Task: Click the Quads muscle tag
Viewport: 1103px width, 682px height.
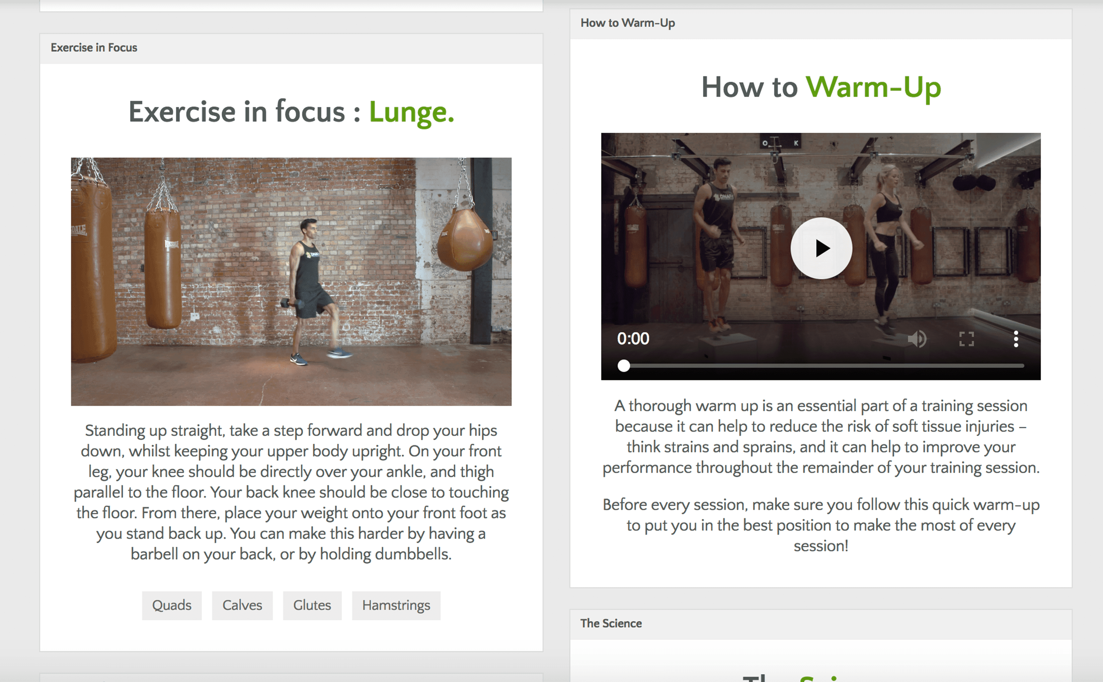Action: [x=171, y=605]
